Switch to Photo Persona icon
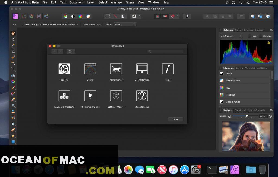This screenshot has width=278, height=177. pos(15,16)
